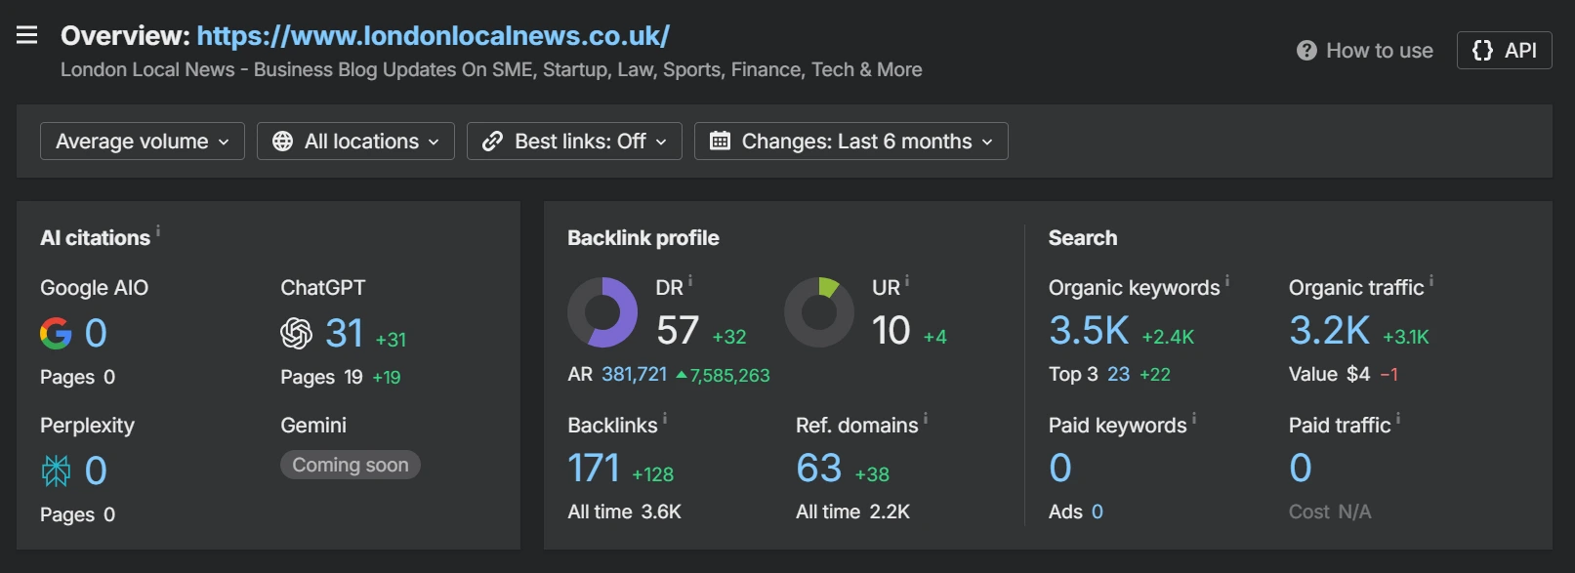
Task: Click the green UR donut chart
Action: pos(819,312)
